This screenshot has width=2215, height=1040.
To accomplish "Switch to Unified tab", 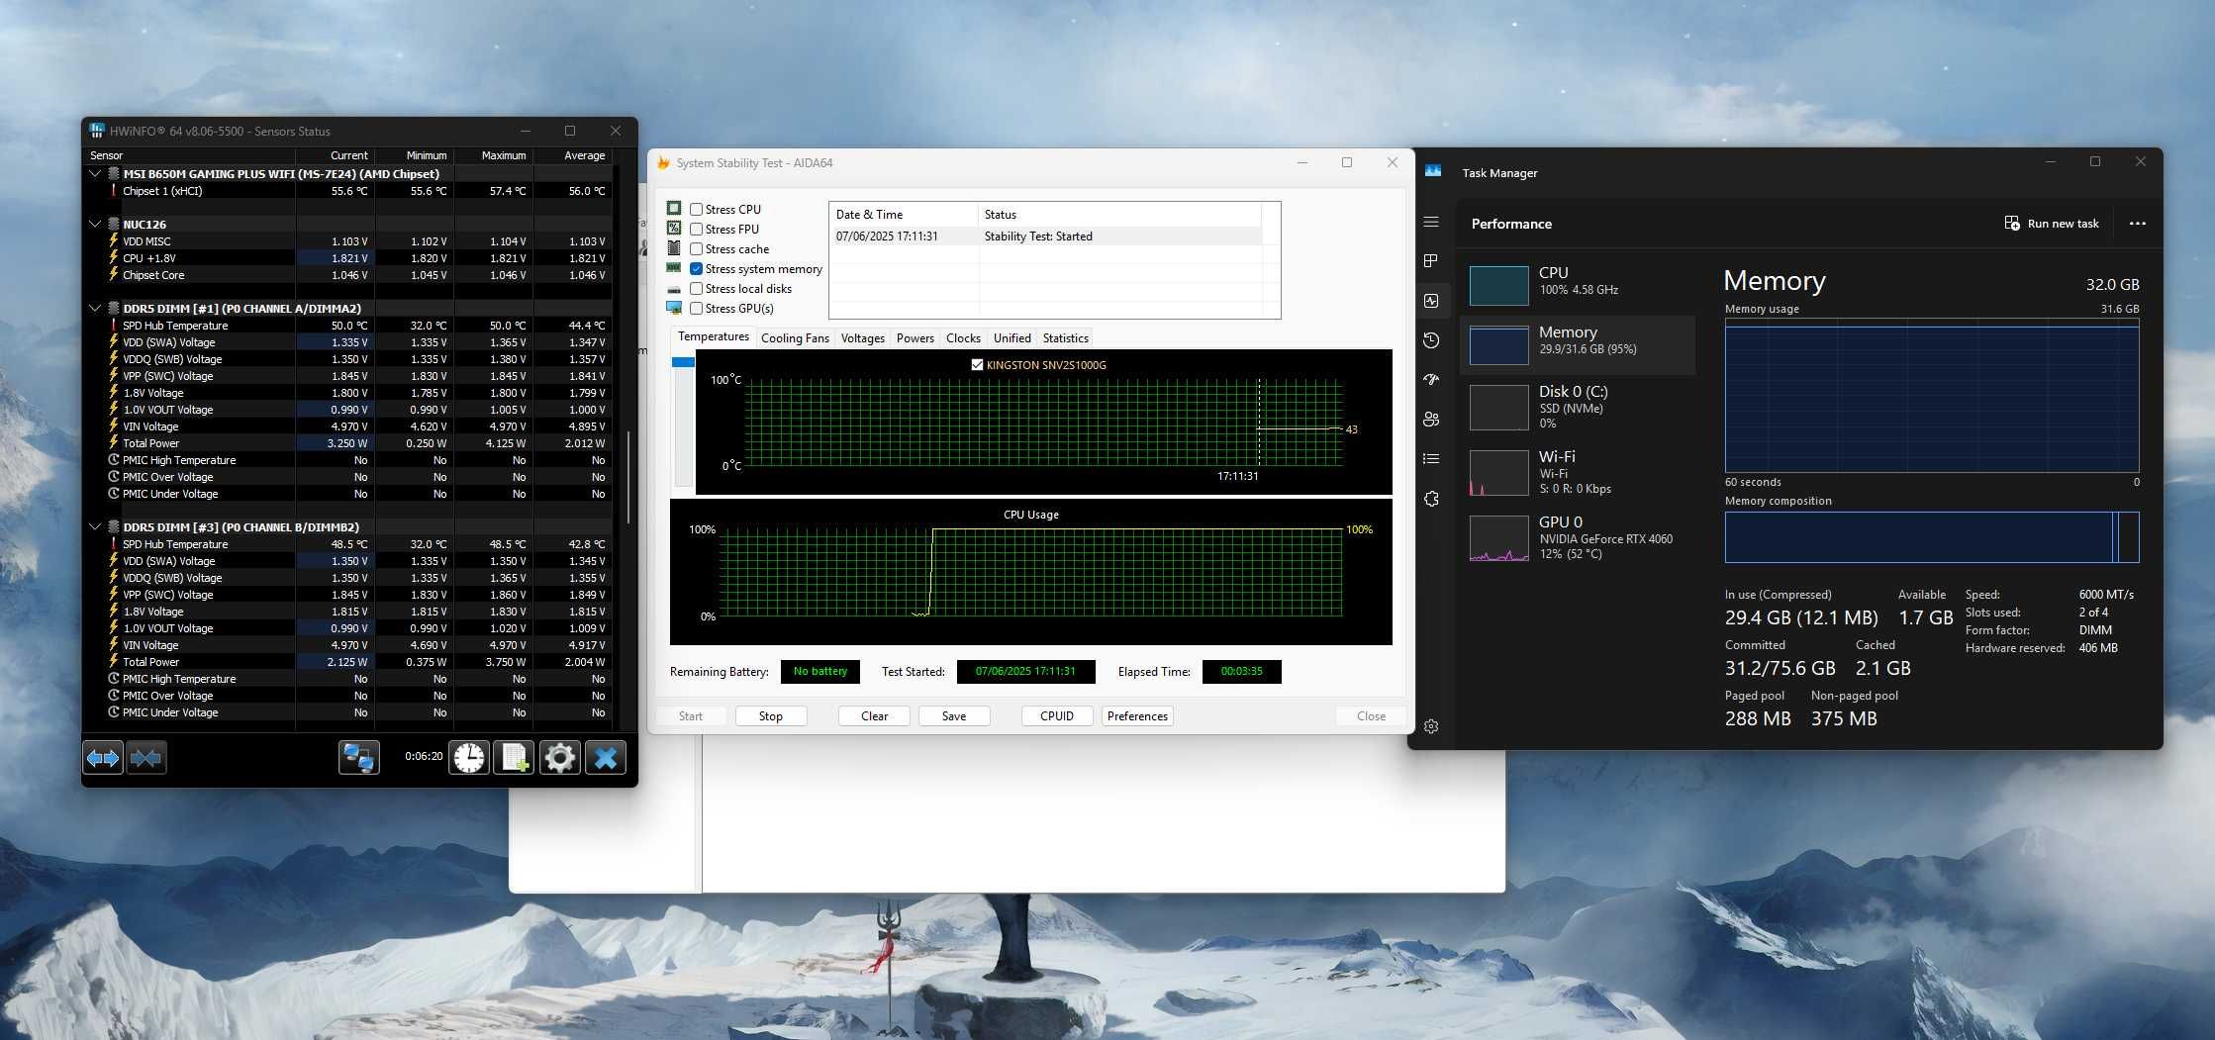I will click(x=1011, y=338).
